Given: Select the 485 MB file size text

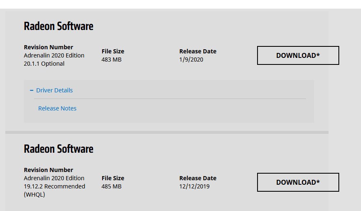Looking at the screenshot, I should click(111, 186).
